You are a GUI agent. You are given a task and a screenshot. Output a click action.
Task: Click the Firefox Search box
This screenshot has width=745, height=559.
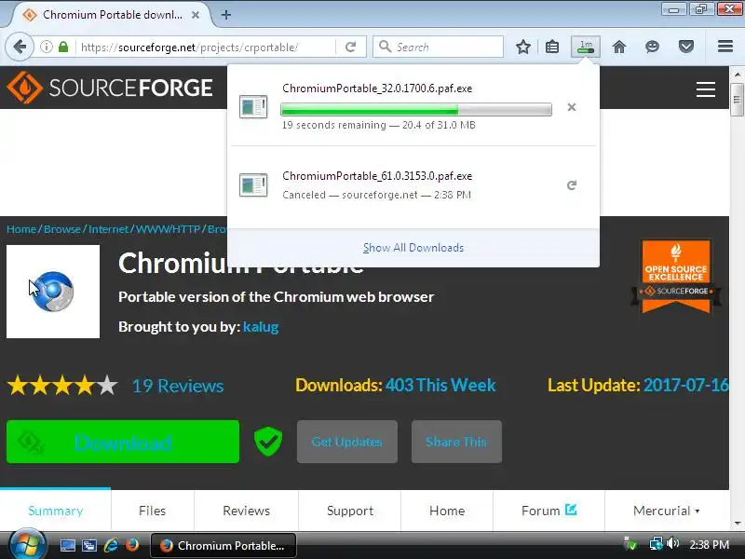click(x=438, y=48)
